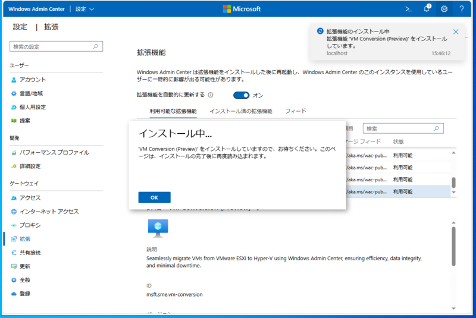The width and height of the screenshot is (476, 318).
Task: Open the notifications bell icon
Action: coord(427,8)
